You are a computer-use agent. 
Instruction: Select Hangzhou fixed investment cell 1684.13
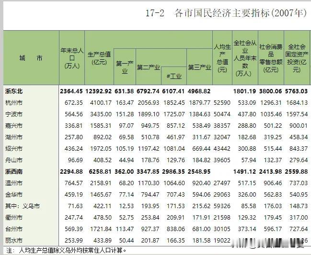click(297, 103)
